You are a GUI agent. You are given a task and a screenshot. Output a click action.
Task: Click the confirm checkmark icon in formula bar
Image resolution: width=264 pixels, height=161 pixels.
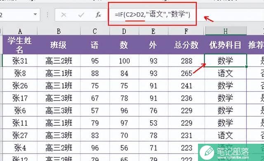point(81,15)
